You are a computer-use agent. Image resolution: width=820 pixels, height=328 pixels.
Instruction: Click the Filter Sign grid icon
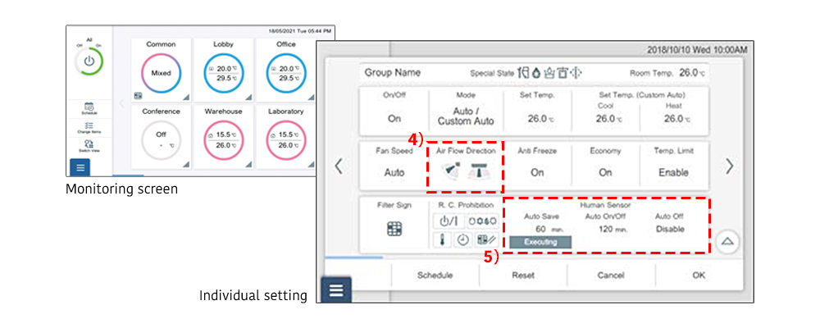[394, 230]
